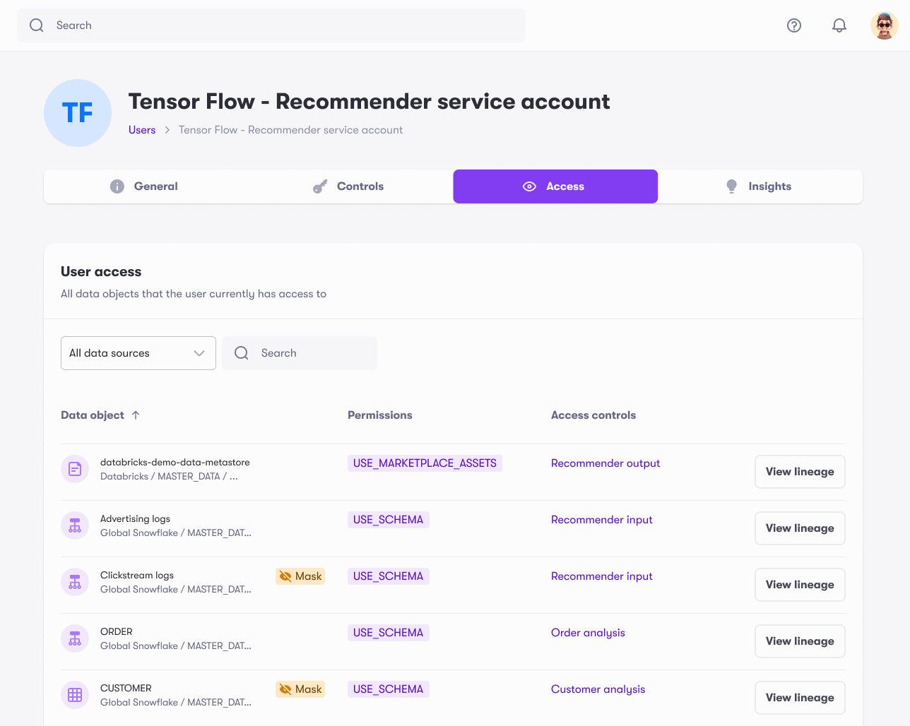Open the Recommender output access control link

tap(605, 463)
